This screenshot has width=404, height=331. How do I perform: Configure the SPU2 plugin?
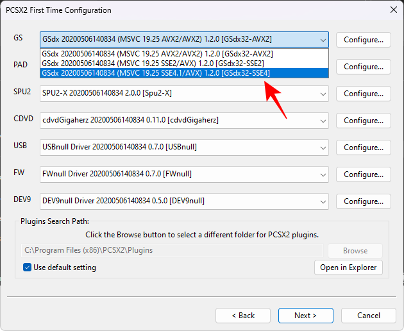[x=364, y=94]
